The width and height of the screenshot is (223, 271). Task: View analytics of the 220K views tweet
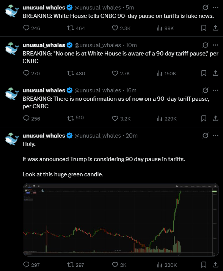click(166, 265)
